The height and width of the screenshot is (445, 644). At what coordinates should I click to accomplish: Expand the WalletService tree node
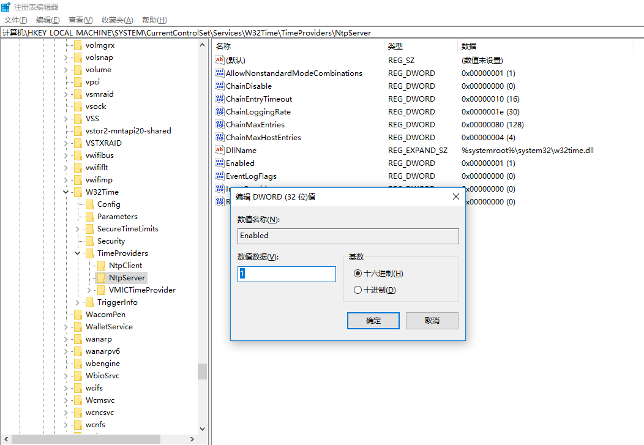pyautogui.click(x=66, y=327)
